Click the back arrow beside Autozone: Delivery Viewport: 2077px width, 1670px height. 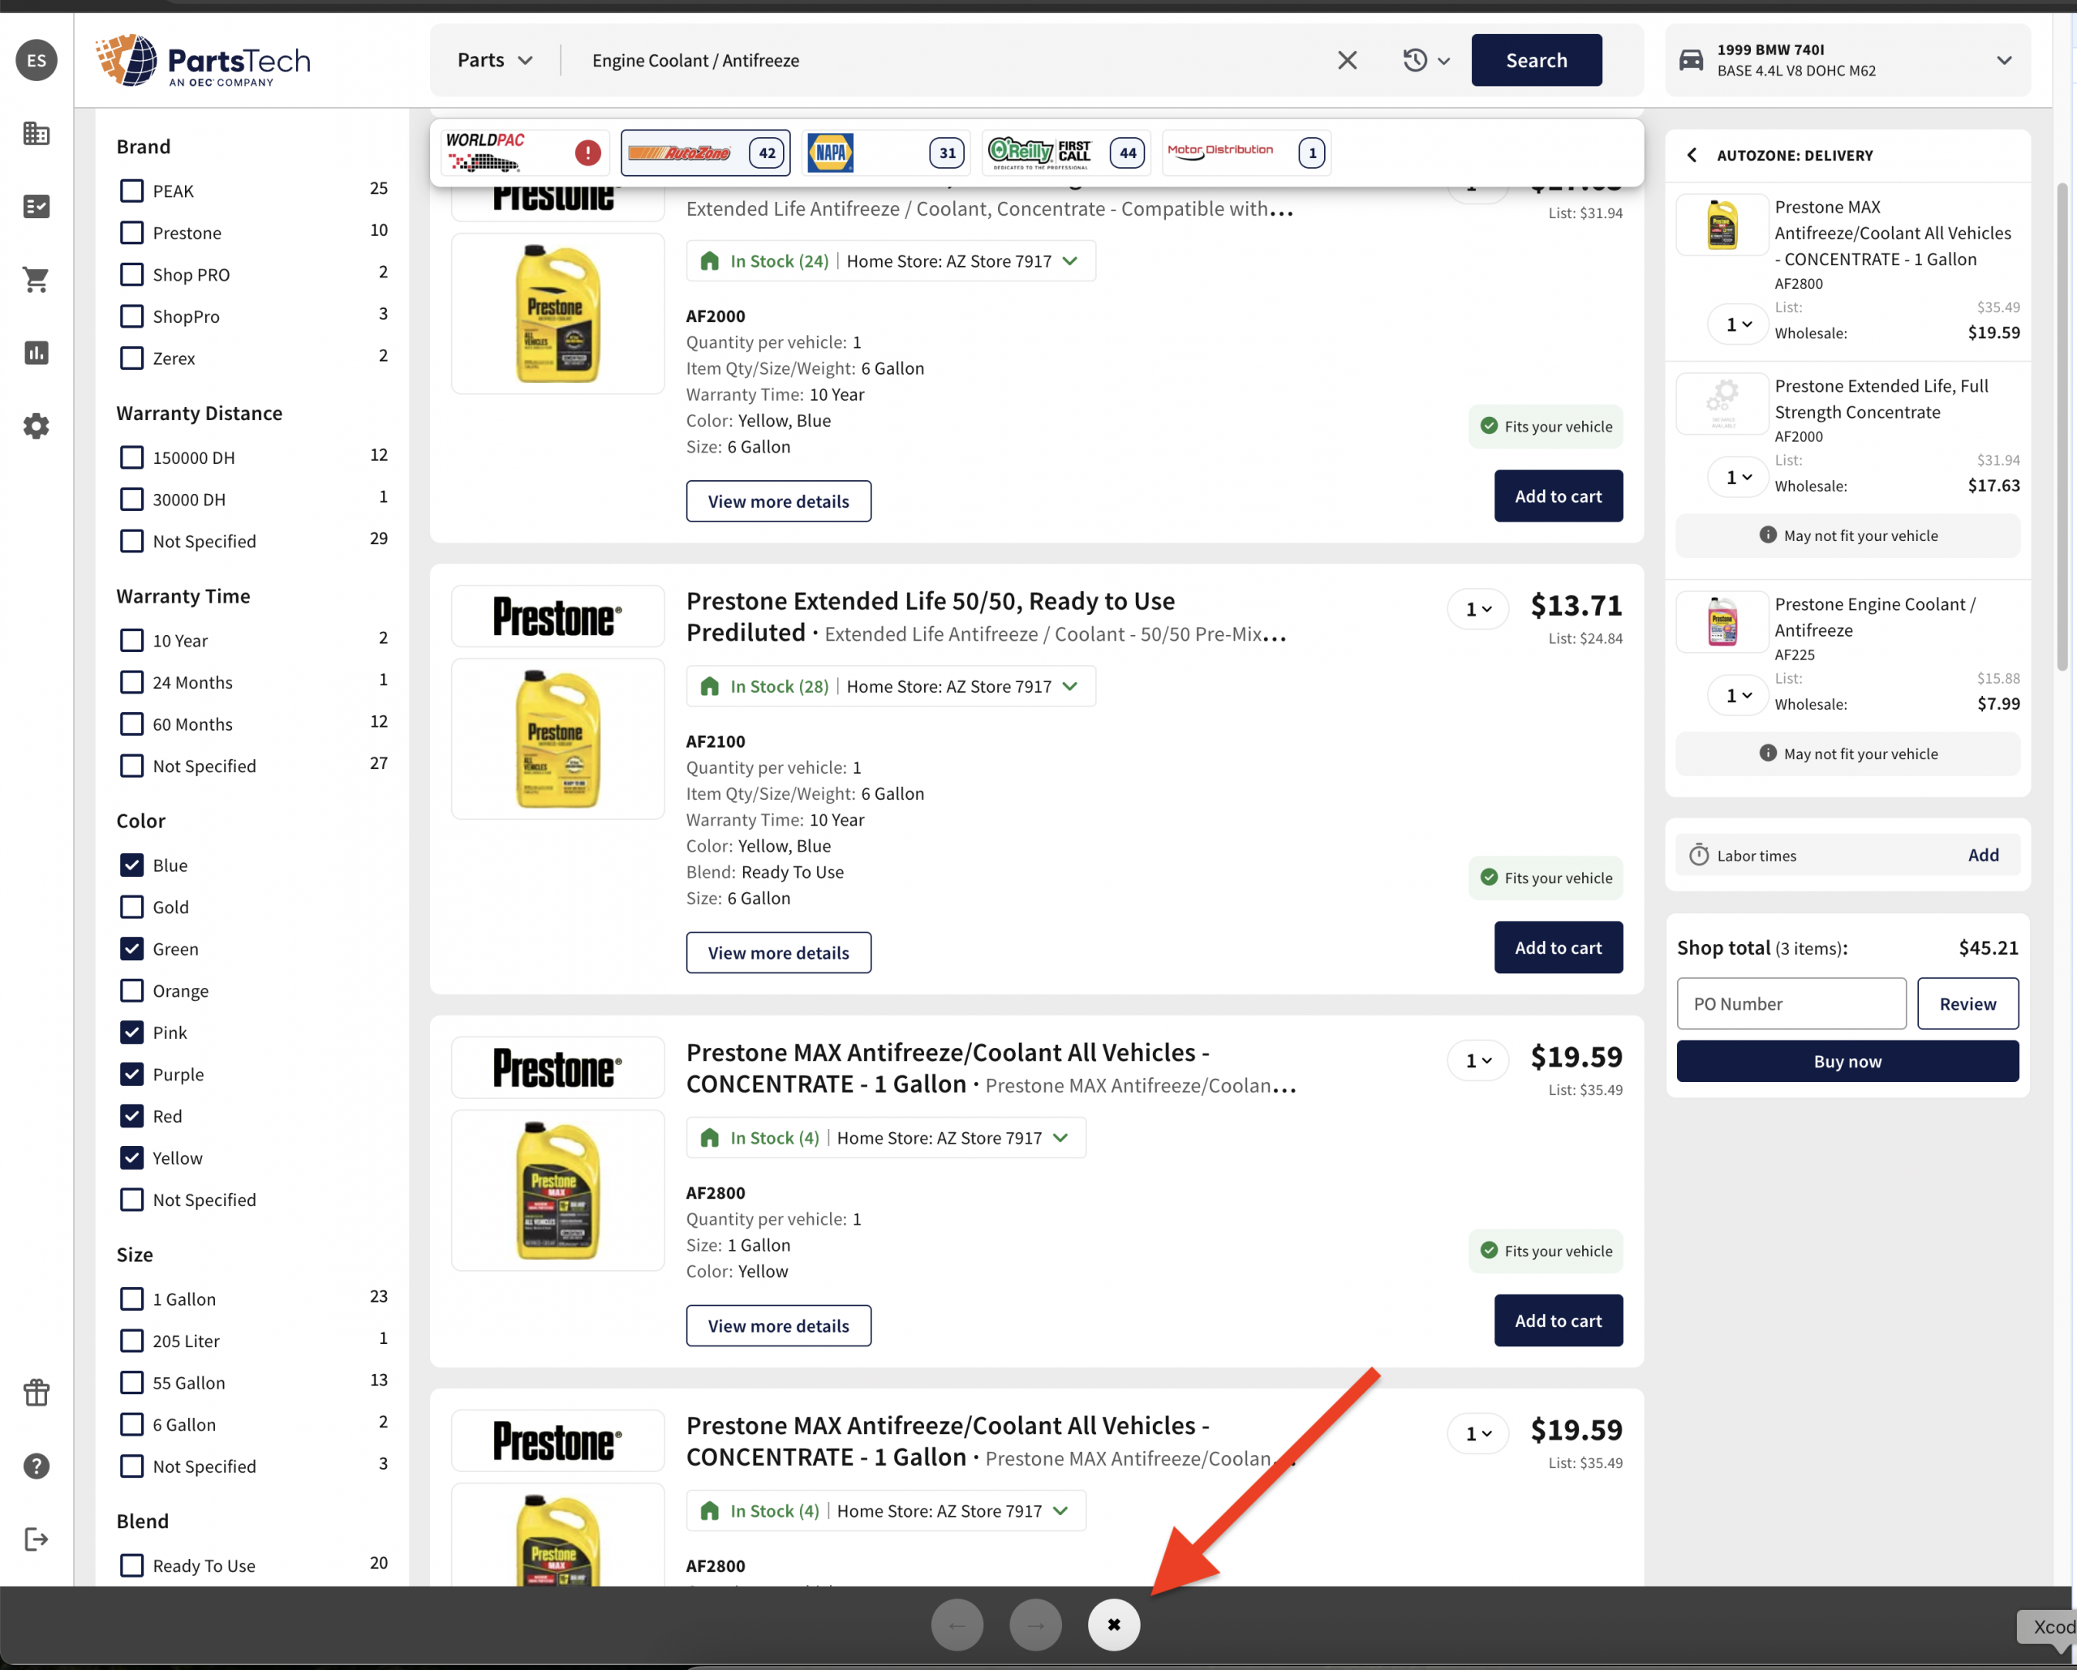point(1692,155)
